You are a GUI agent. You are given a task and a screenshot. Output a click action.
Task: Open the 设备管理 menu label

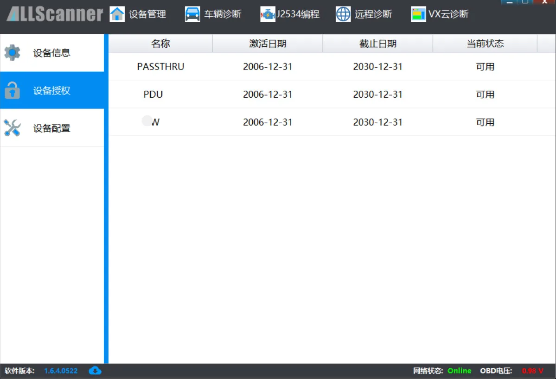[x=147, y=14]
